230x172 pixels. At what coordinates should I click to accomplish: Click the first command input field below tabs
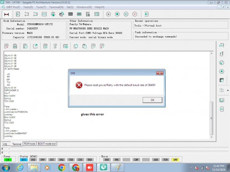pyautogui.click(x=119, y=149)
